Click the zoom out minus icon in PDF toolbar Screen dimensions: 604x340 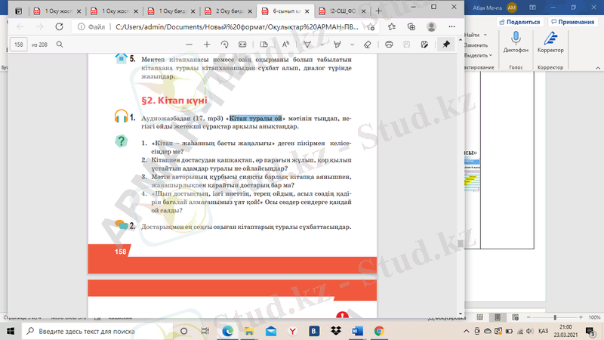tap(188, 45)
